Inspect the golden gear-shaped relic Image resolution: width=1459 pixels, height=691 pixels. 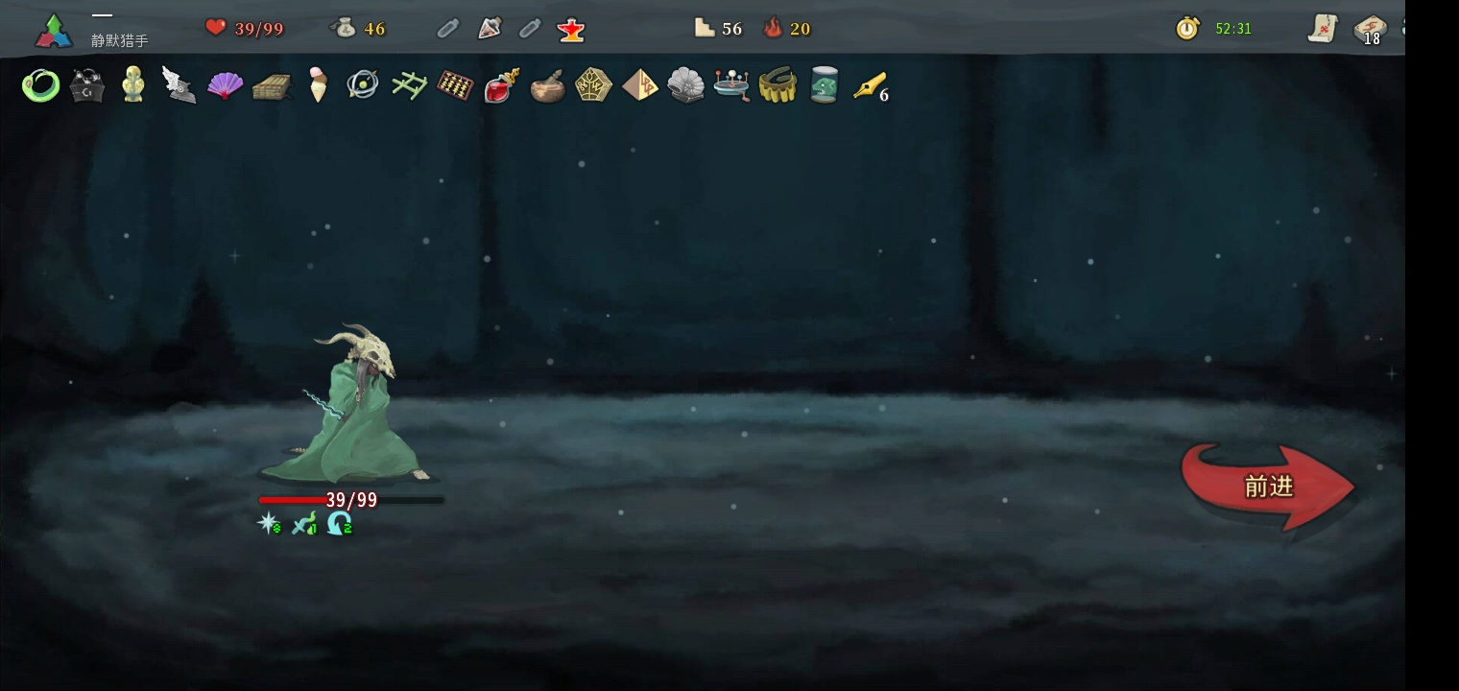[777, 85]
